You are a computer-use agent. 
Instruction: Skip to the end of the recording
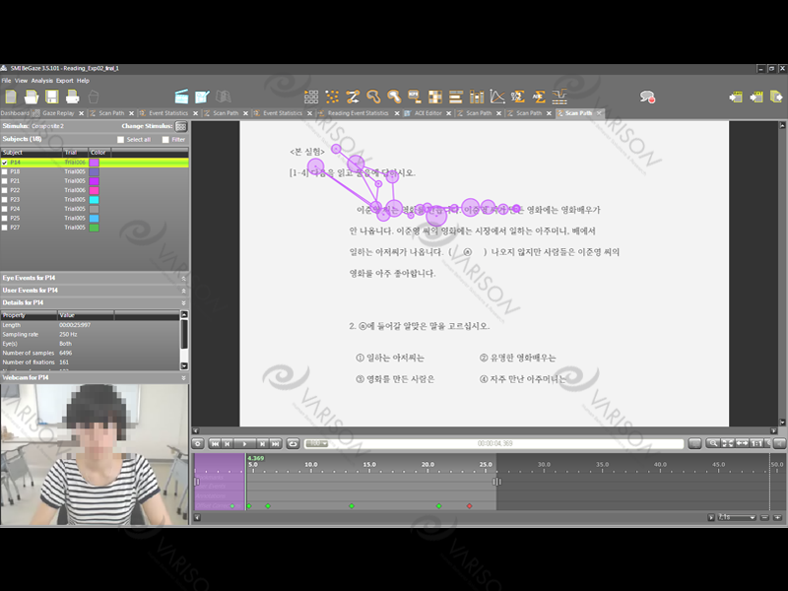click(x=276, y=444)
